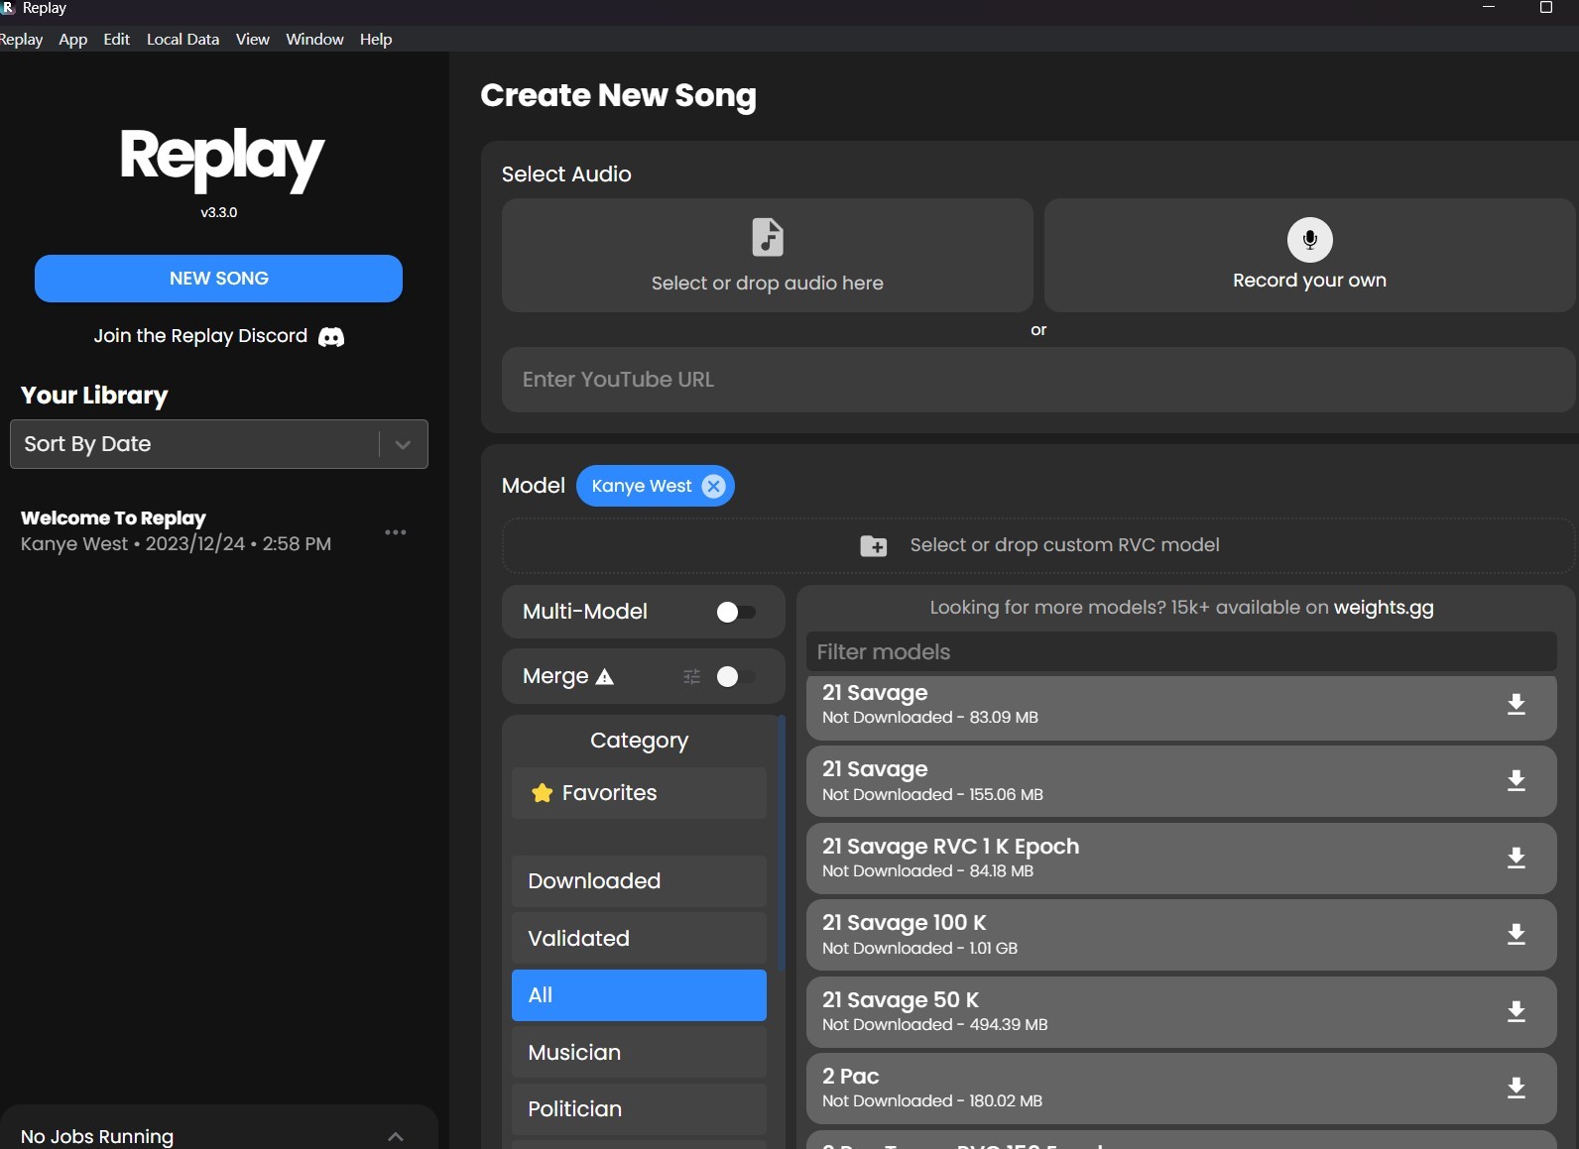Download the 21 Savage 100 K model
Image resolution: width=1579 pixels, height=1149 pixels.
1516,934
